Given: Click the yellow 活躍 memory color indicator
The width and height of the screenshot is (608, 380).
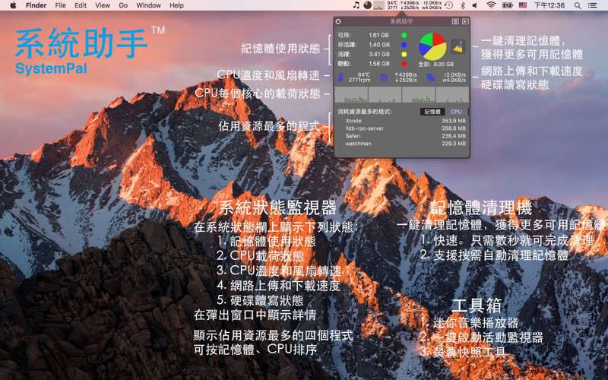Looking at the screenshot, I should pos(404,54).
